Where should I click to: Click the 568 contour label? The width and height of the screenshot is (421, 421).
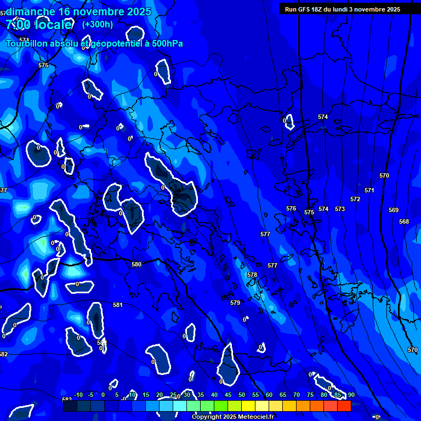[404, 221]
